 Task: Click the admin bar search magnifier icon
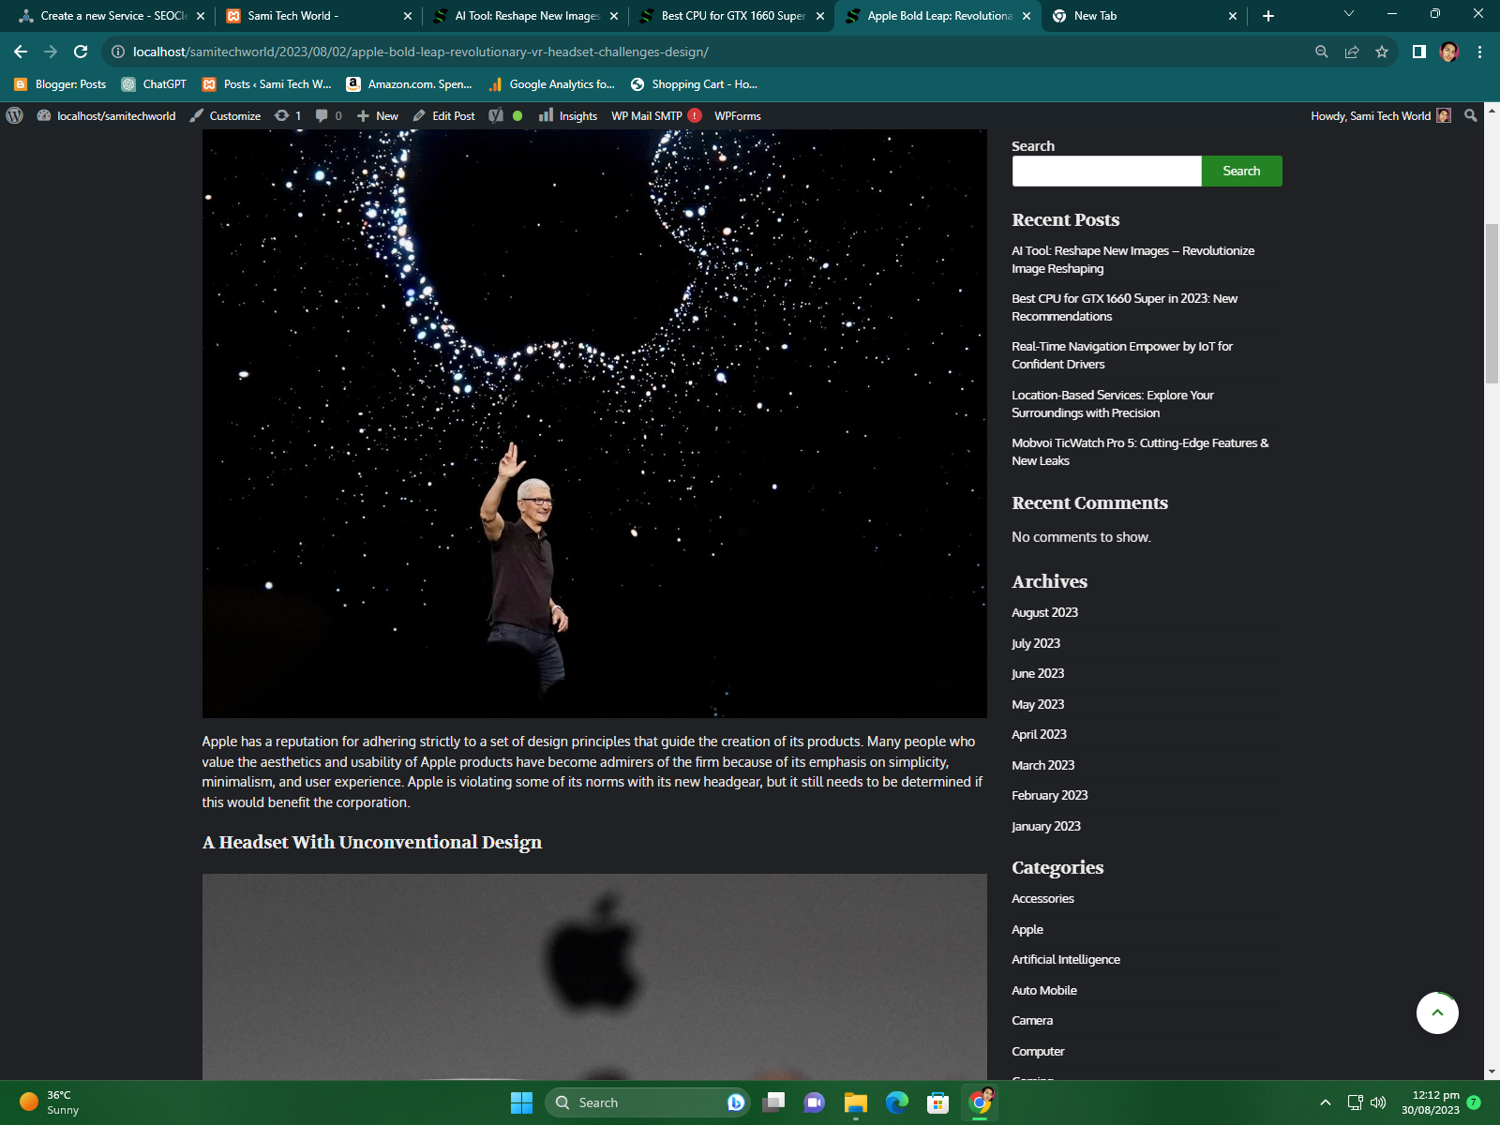(1470, 115)
